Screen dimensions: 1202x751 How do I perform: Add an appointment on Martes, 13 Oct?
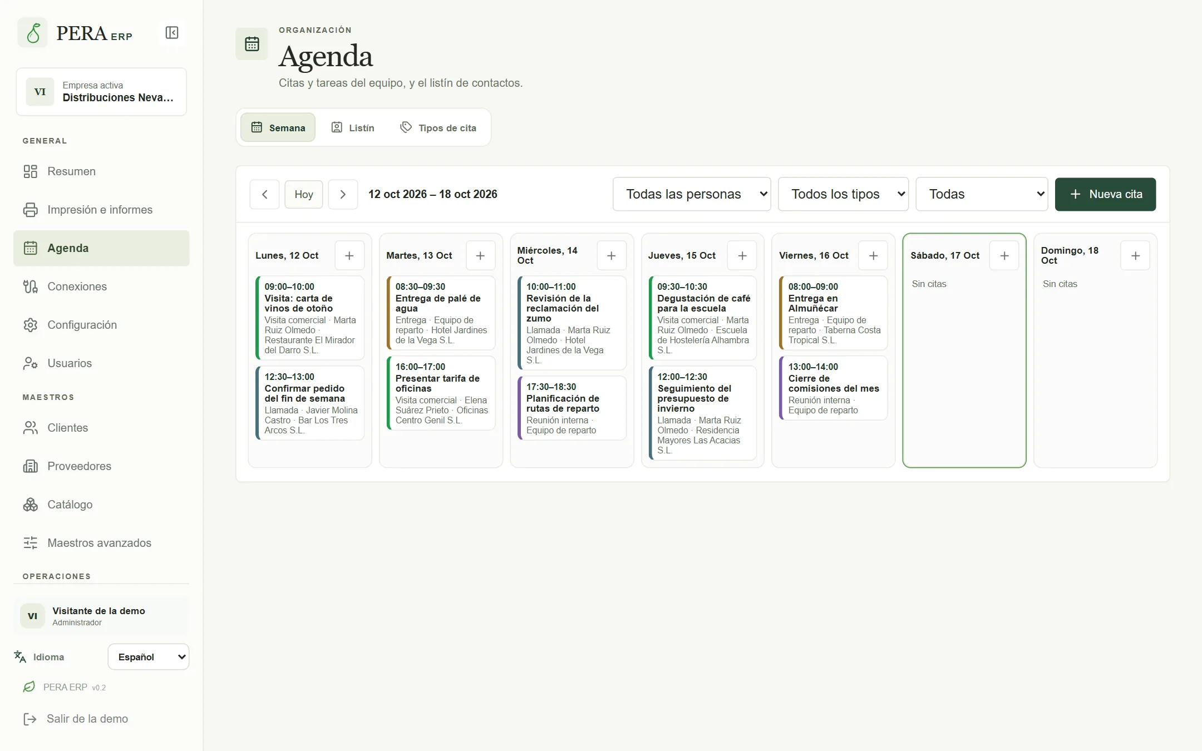point(480,255)
